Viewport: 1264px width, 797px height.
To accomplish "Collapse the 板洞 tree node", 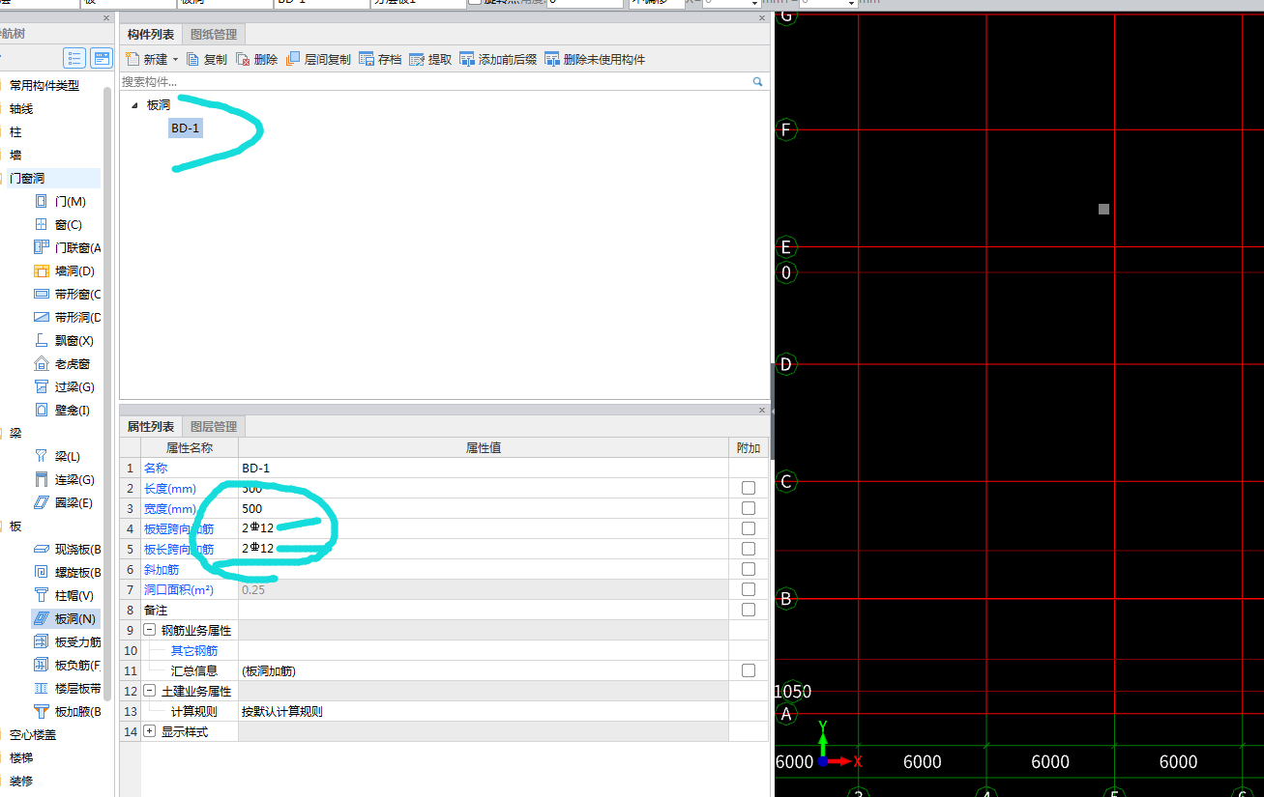I will (x=134, y=105).
